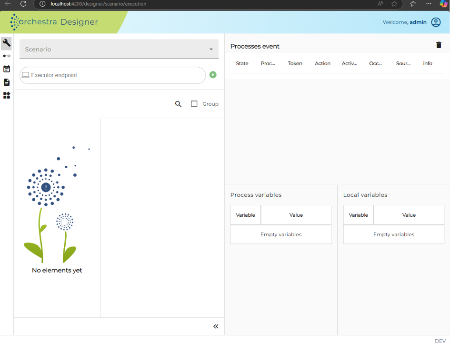Click the Scenario dropdown arrow
Screen dimensions: 450x343
coord(211,50)
